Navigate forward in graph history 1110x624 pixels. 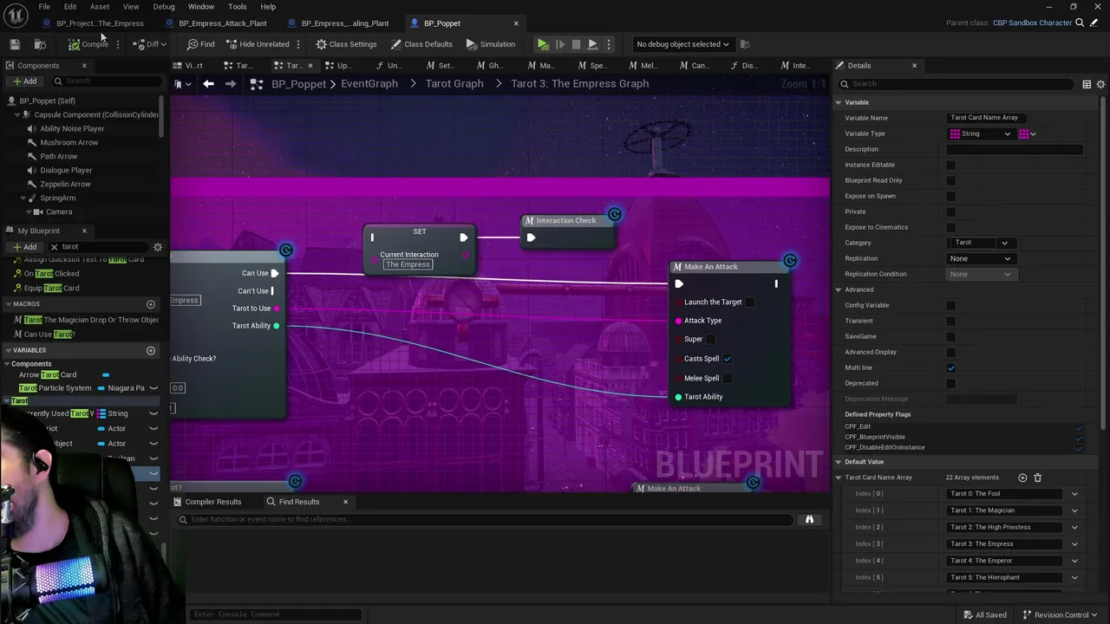pyautogui.click(x=231, y=84)
